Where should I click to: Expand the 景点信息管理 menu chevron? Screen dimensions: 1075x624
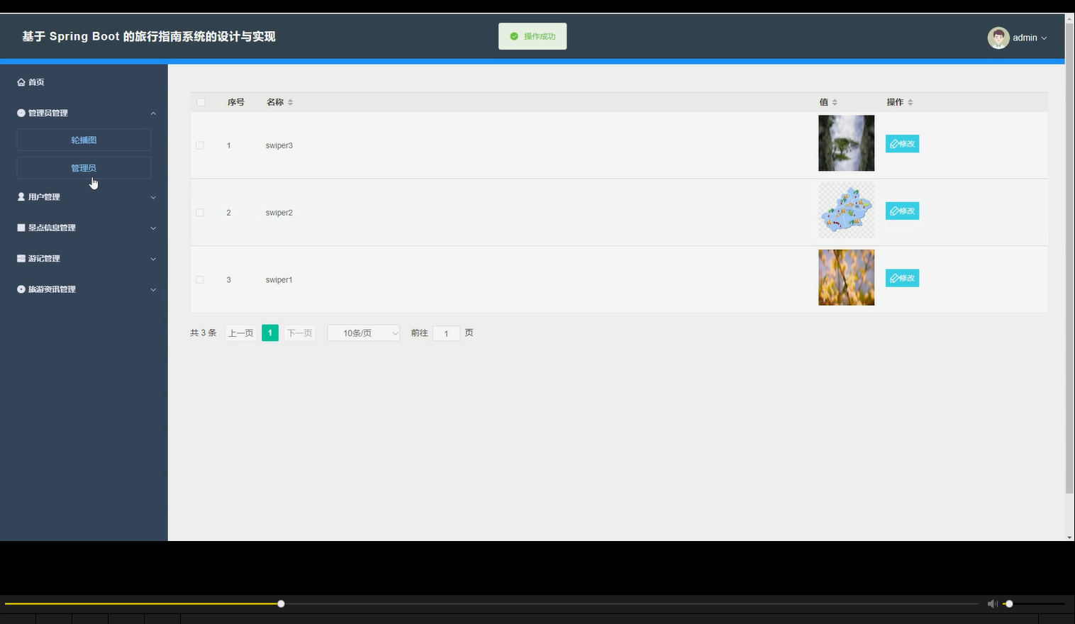[x=153, y=228]
